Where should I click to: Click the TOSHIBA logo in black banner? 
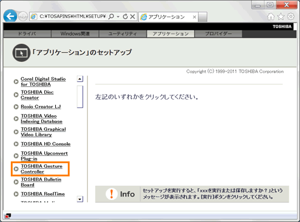point(282,26)
